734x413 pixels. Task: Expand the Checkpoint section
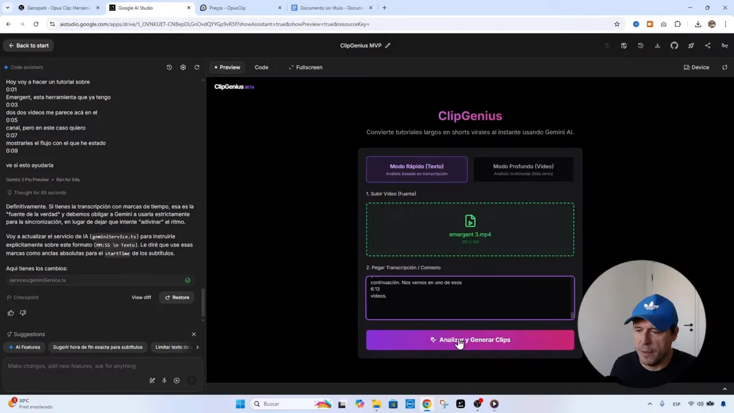(26, 297)
